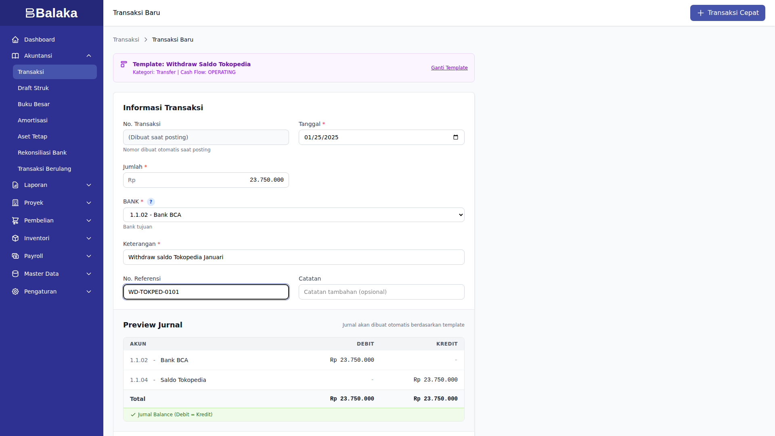Expand the Proyek menu

click(88, 203)
